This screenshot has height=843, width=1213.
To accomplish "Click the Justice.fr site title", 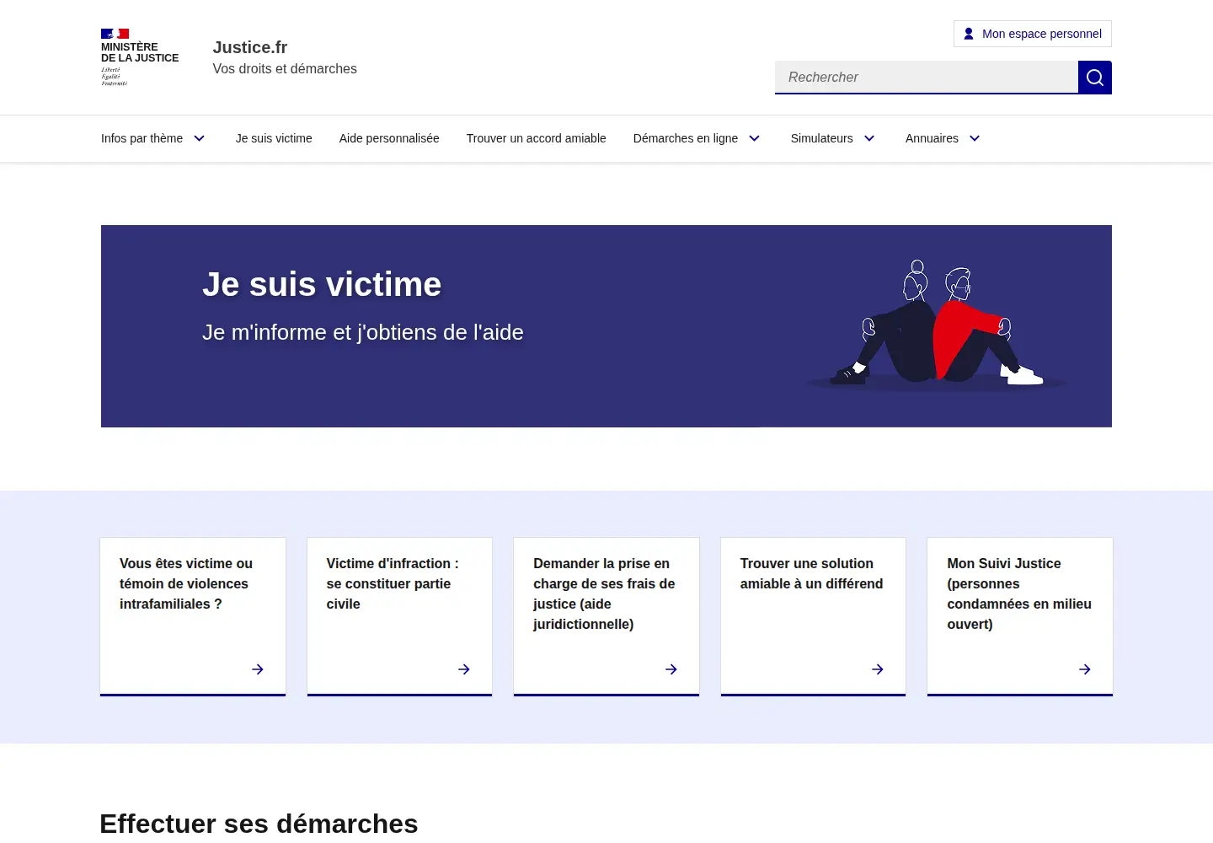I will point(250,47).
